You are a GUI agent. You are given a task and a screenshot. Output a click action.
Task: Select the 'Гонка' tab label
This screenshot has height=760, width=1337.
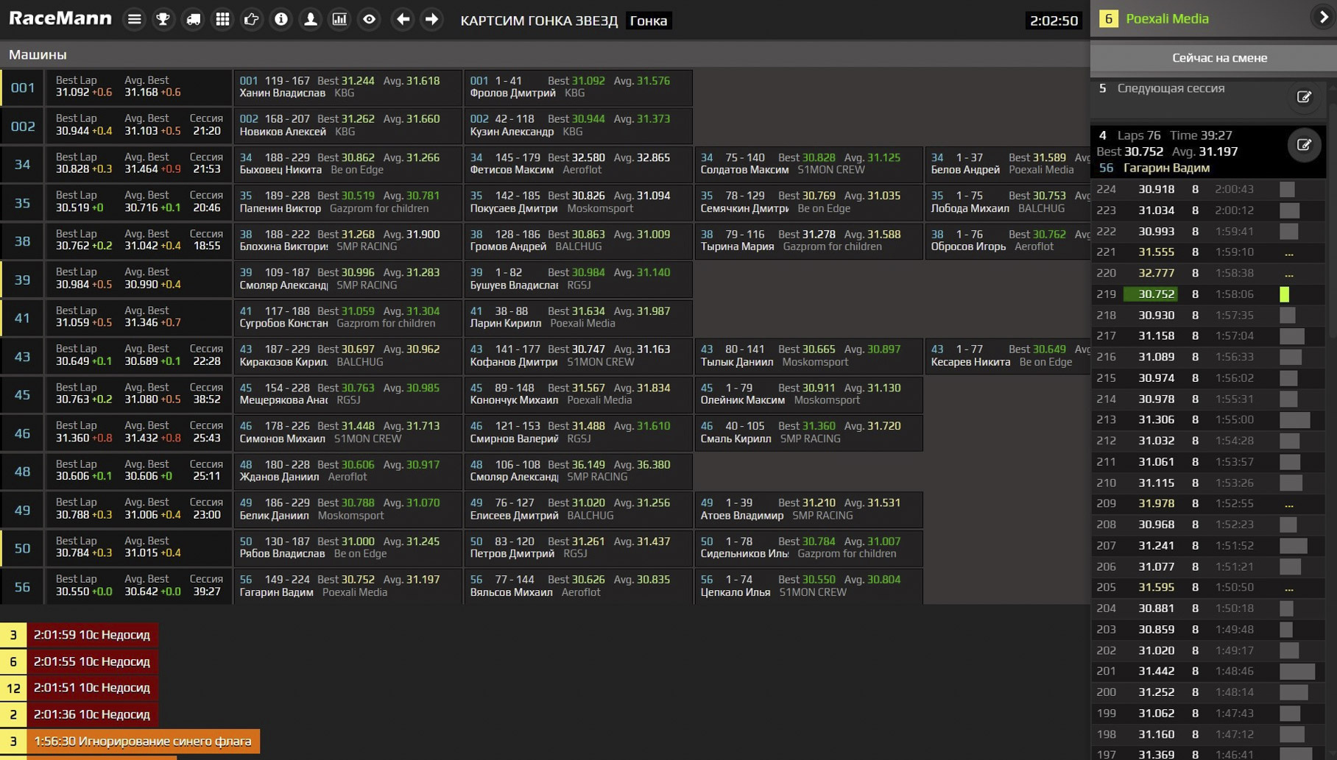coord(648,21)
